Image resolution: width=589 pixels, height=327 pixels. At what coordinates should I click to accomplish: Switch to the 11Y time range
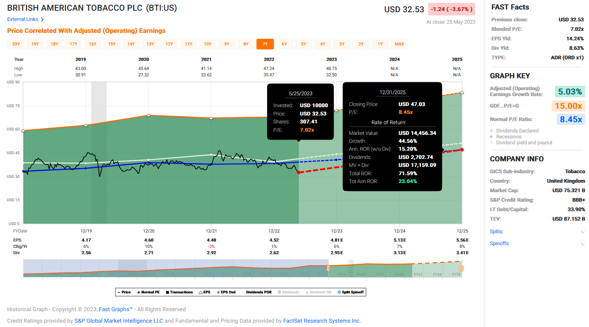coord(188,44)
